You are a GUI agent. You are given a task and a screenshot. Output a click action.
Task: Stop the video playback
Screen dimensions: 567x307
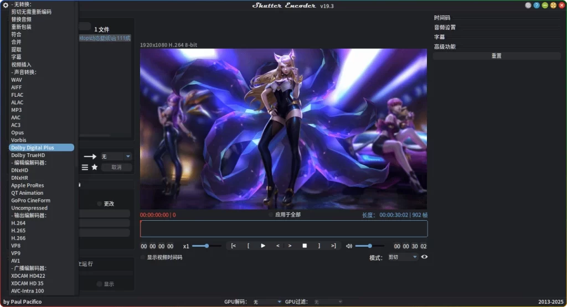click(x=305, y=246)
